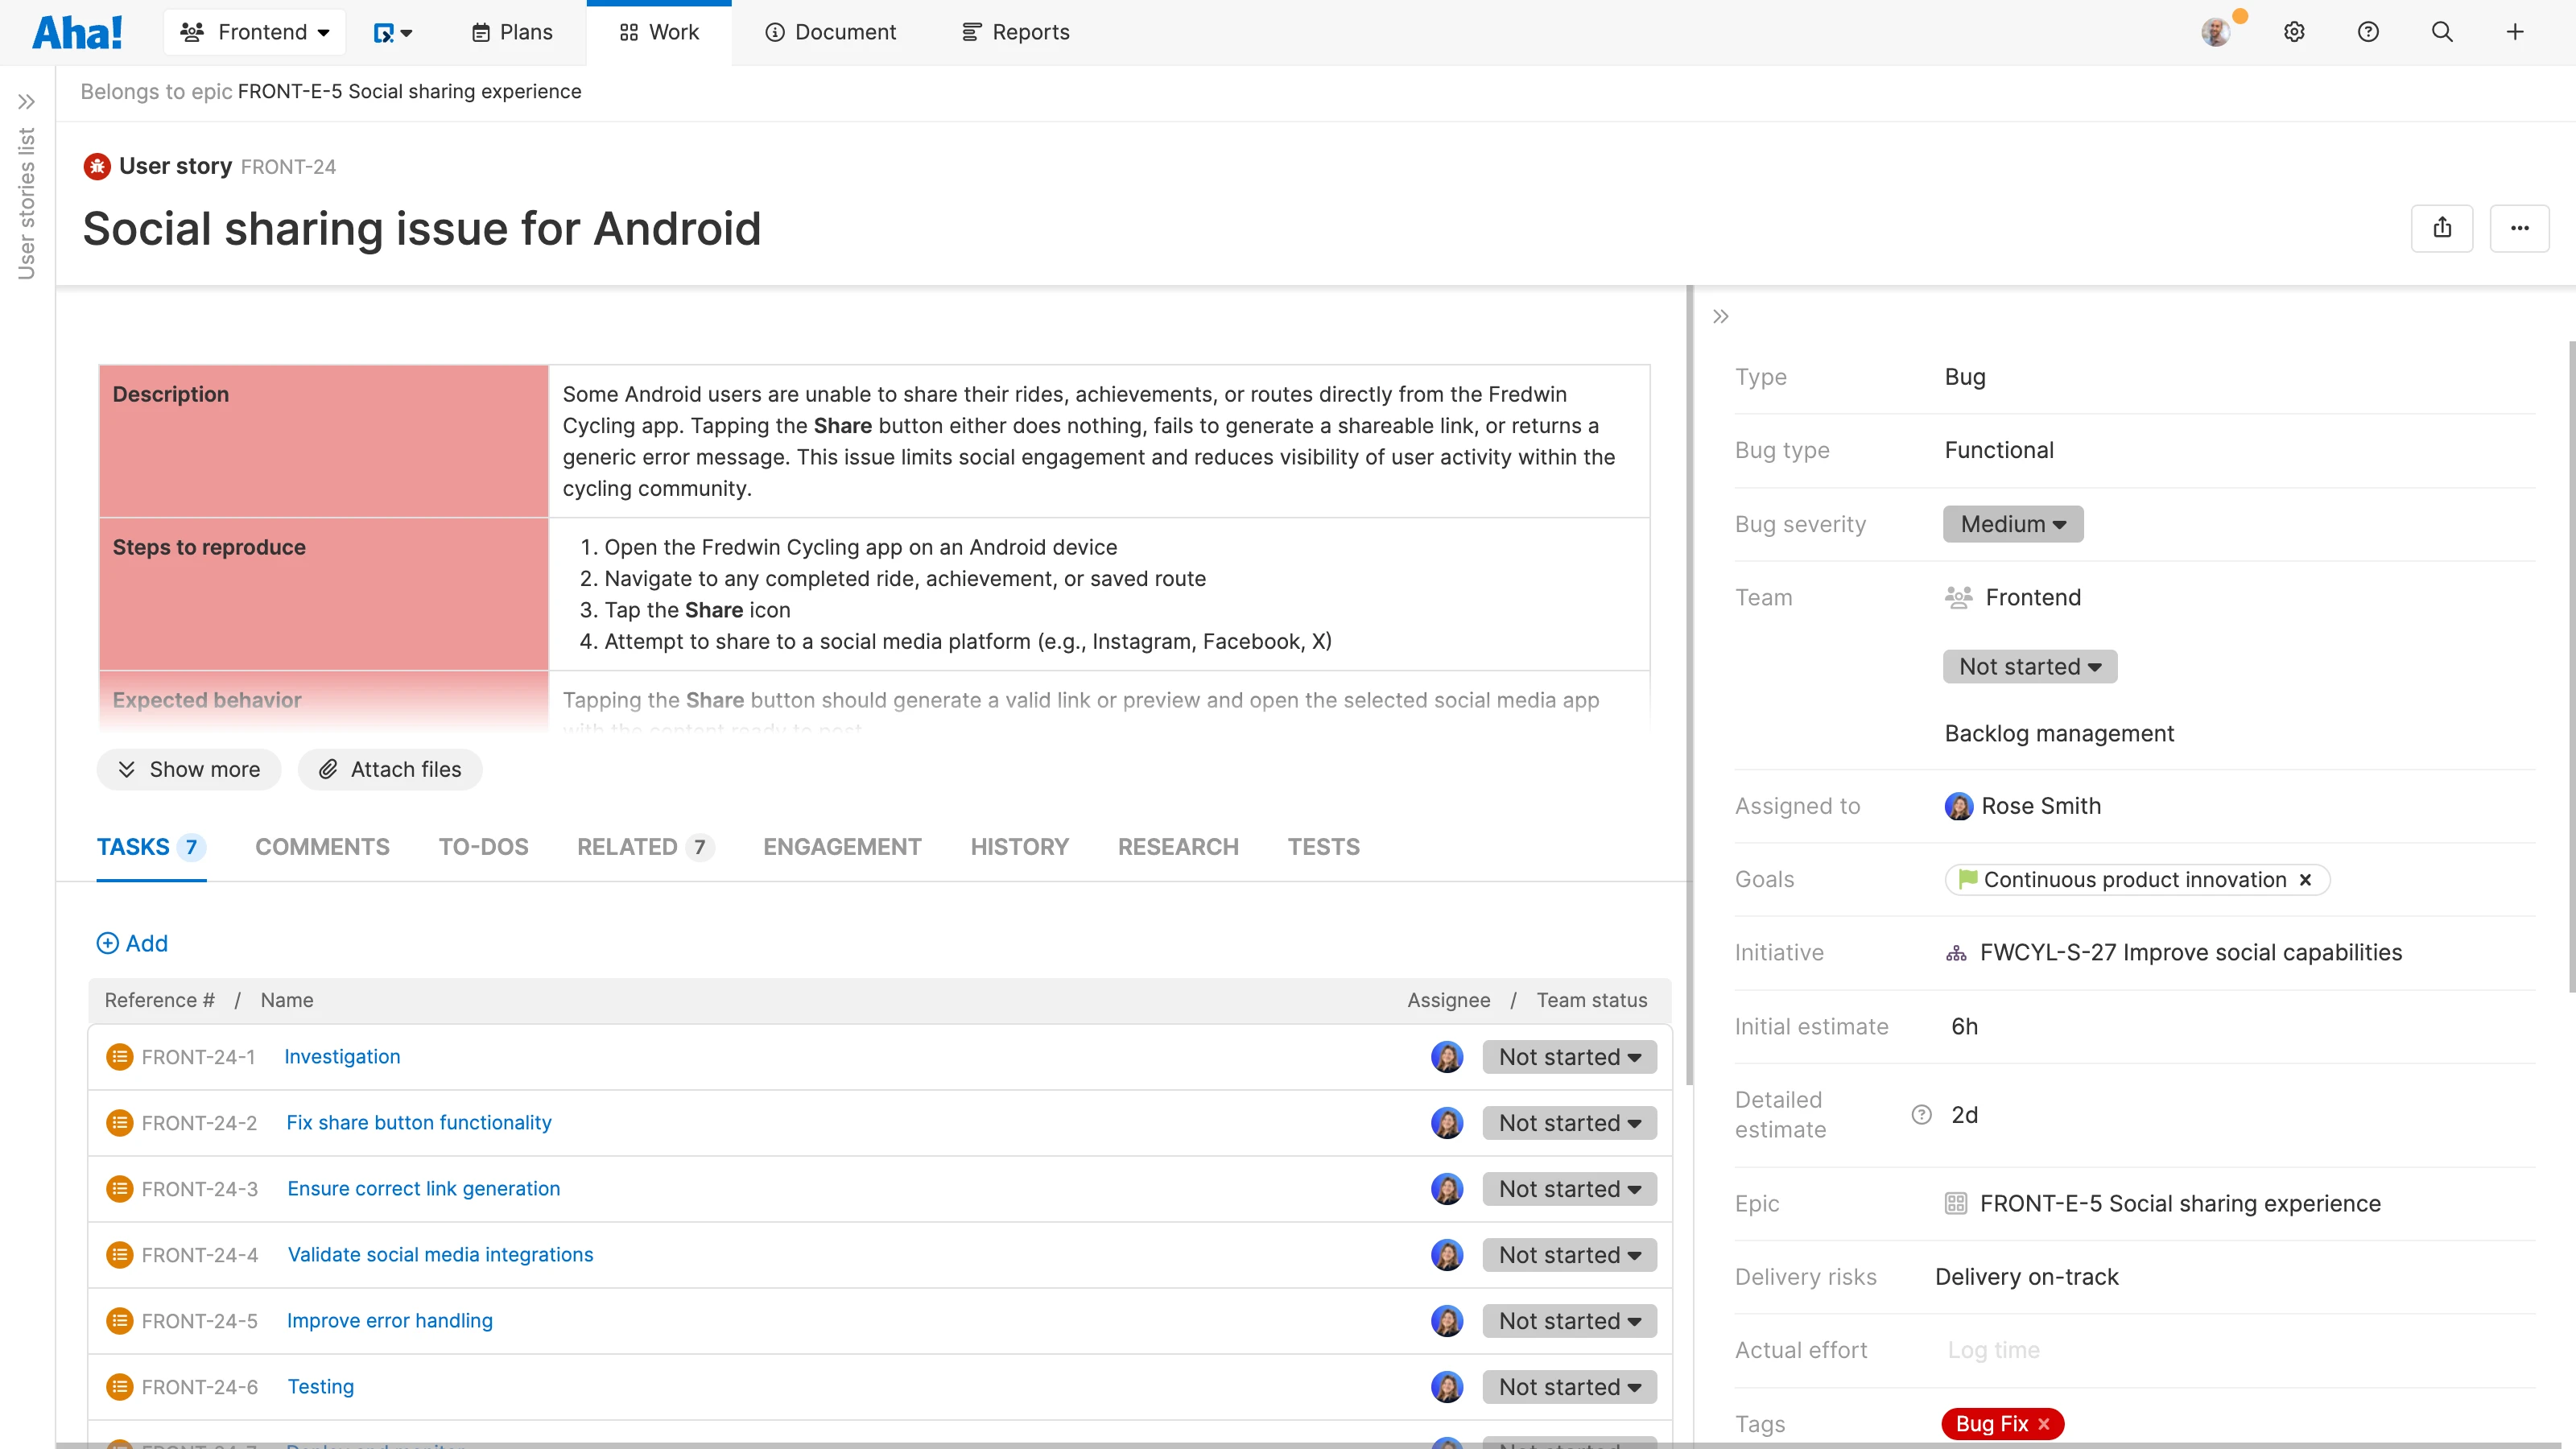The image size is (2576, 1449).
Task: Open the settings gear icon
Action: tap(2294, 32)
